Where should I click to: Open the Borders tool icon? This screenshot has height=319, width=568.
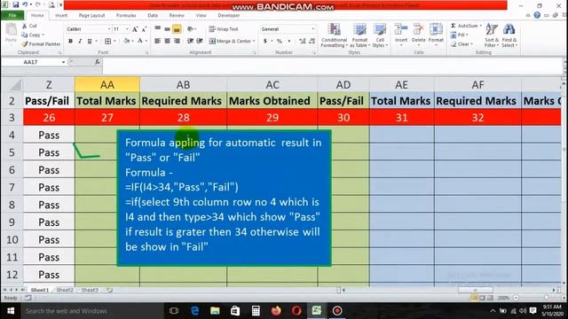pos(108,42)
